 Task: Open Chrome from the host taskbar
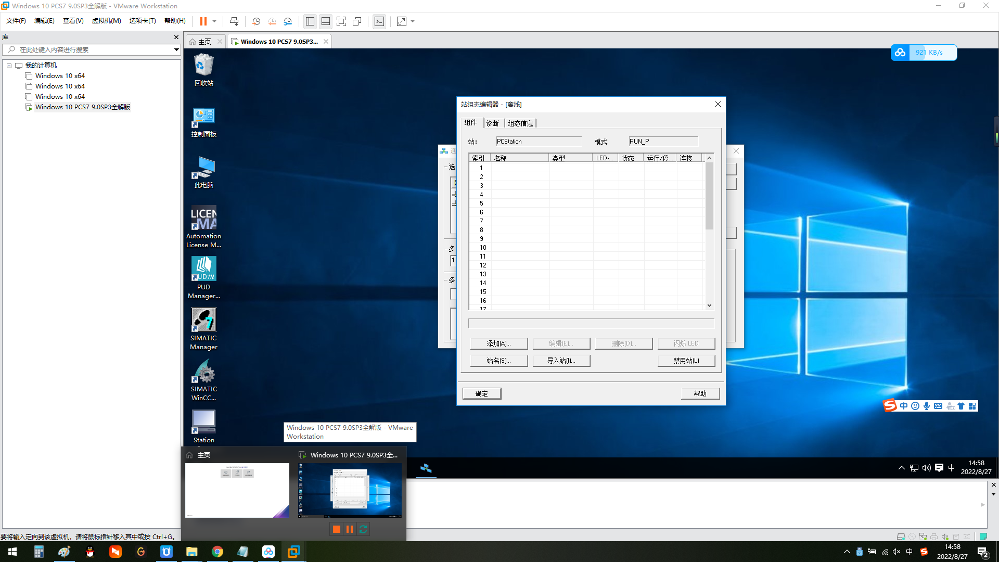click(217, 552)
